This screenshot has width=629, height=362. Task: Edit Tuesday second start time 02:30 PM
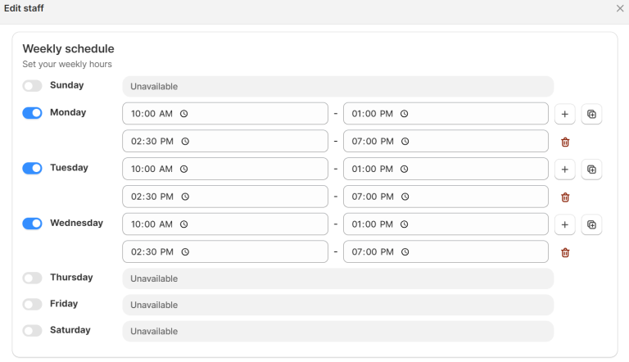point(225,197)
